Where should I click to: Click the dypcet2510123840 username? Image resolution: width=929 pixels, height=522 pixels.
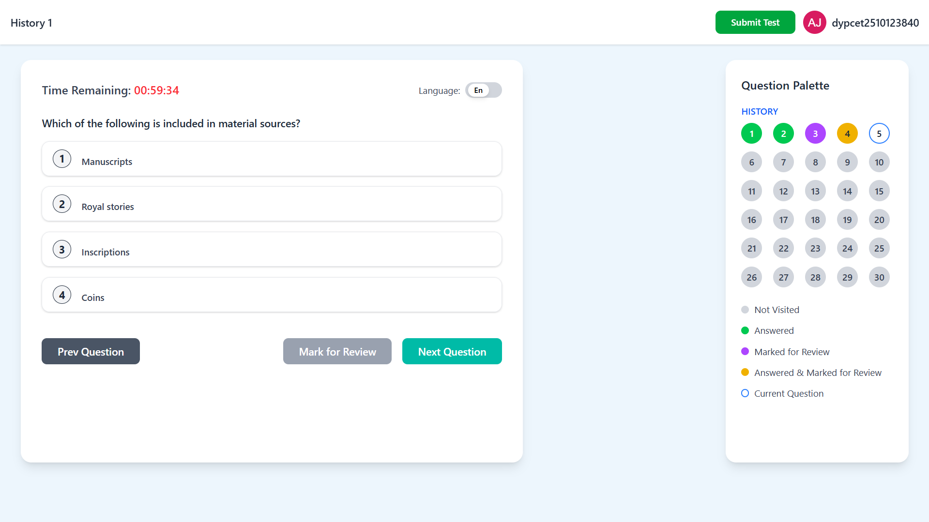(x=875, y=23)
